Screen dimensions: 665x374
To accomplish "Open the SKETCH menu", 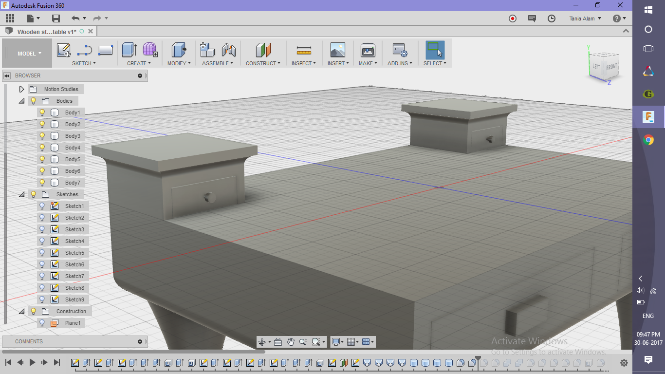I will pyautogui.click(x=84, y=63).
